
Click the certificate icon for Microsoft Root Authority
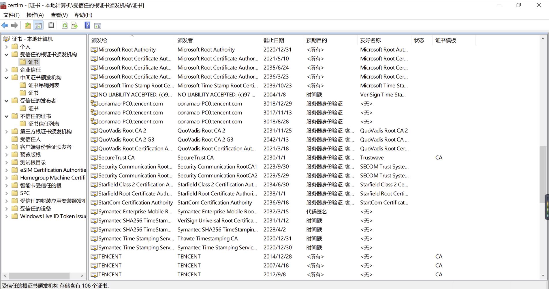[94, 50]
